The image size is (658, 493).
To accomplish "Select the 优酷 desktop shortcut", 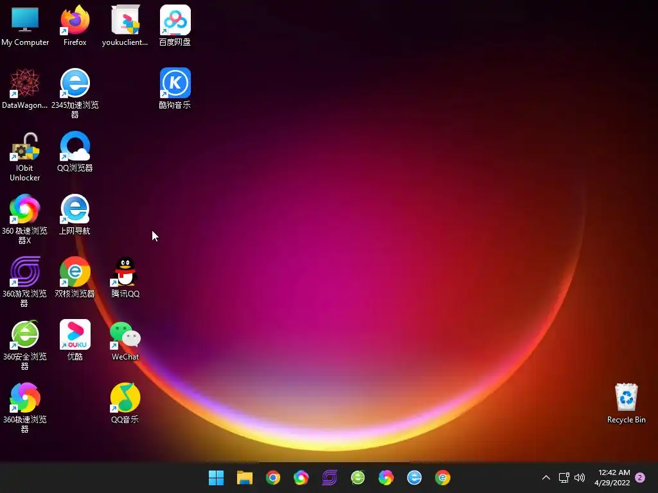I will (75, 340).
